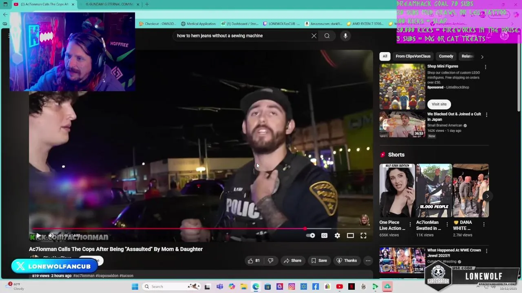Switch to IS GUNDAM G ETERNAL tab
The width and height of the screenshot is (522, 293).
[x=109, y=4]
